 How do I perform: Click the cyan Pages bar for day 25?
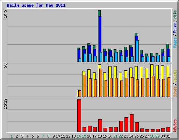coord(137,51)
